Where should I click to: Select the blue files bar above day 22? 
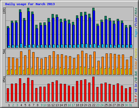[94, 27]
